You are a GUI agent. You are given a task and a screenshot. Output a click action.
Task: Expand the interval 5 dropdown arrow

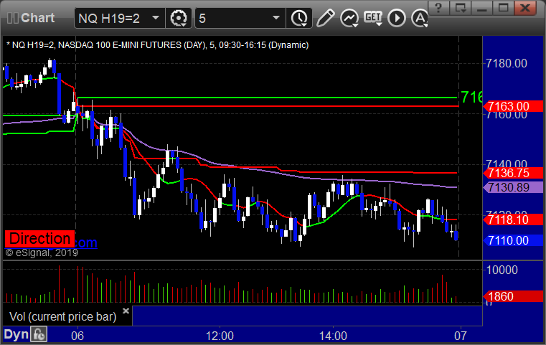click(276, 17)
